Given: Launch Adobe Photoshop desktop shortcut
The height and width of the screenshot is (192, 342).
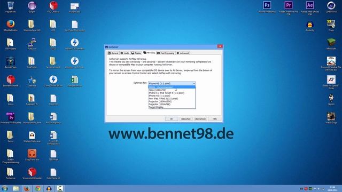Looking at the screenshot, I should pos(267,7).
